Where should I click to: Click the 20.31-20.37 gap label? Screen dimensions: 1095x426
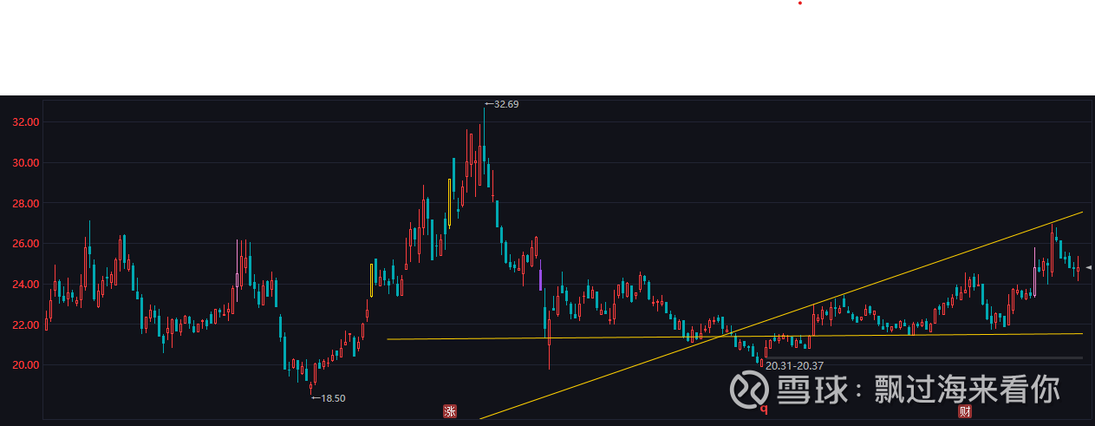pos(795,365)
